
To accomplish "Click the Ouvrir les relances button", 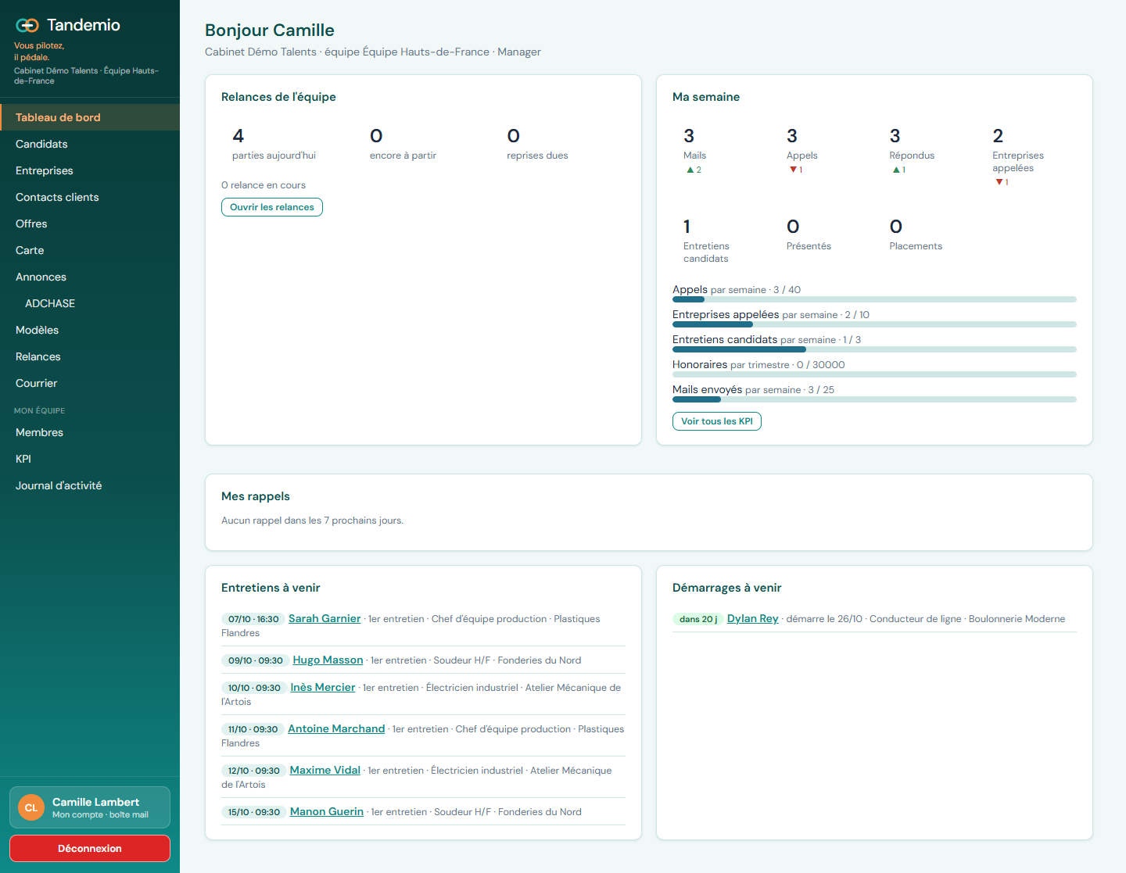I will [x=272, y=207].
